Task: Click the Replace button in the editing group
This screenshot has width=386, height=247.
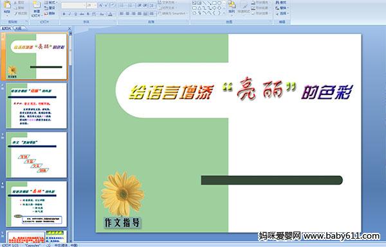Action: (281, 8)
